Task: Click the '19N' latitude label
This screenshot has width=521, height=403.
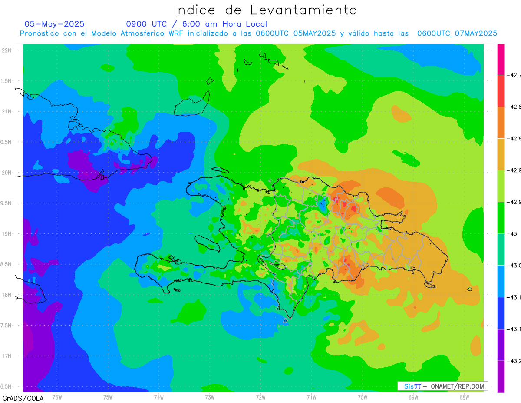Action: (7, 234)
